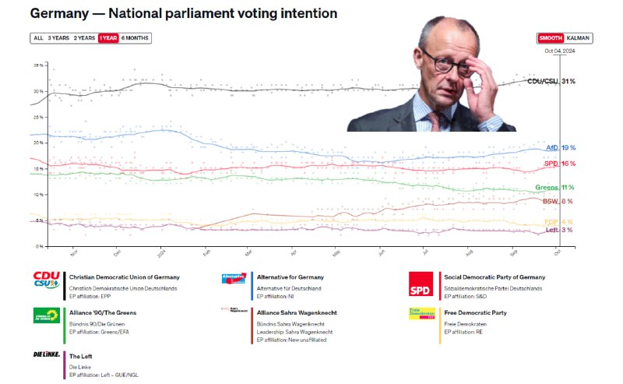Image resolution: width=623 pixels, height=384 pixels.
Task: Switch chart mode to KALMAN
Action: pyautogui.click(x=578, y=38)
